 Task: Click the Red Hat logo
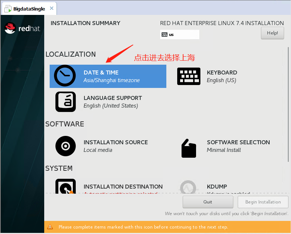(22, 28)
